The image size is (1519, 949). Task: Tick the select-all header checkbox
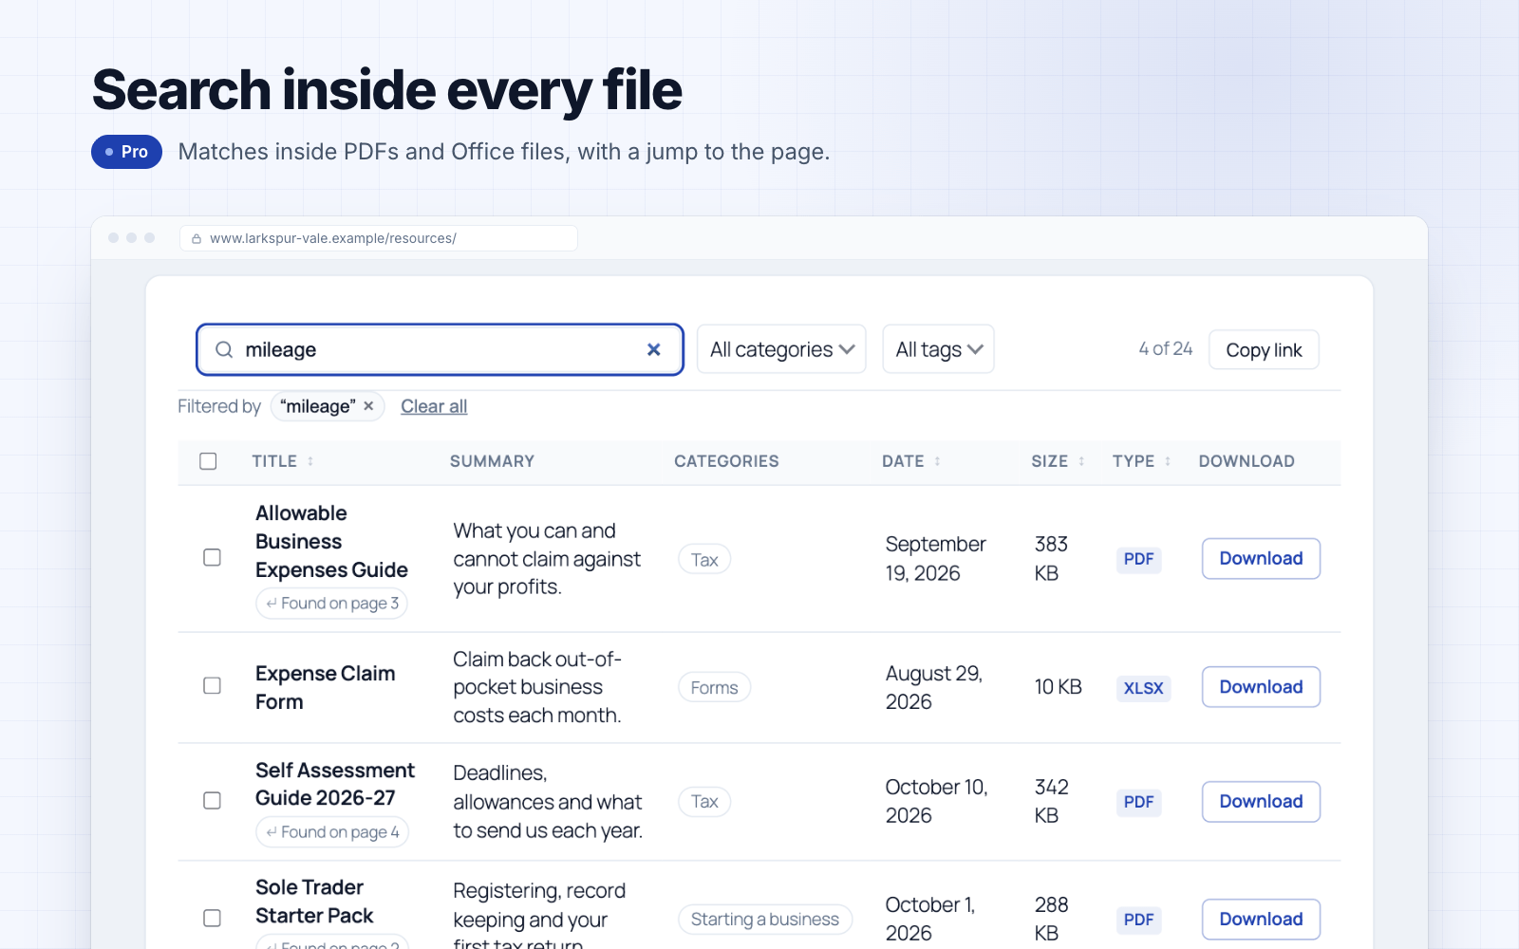click(208, 461)
